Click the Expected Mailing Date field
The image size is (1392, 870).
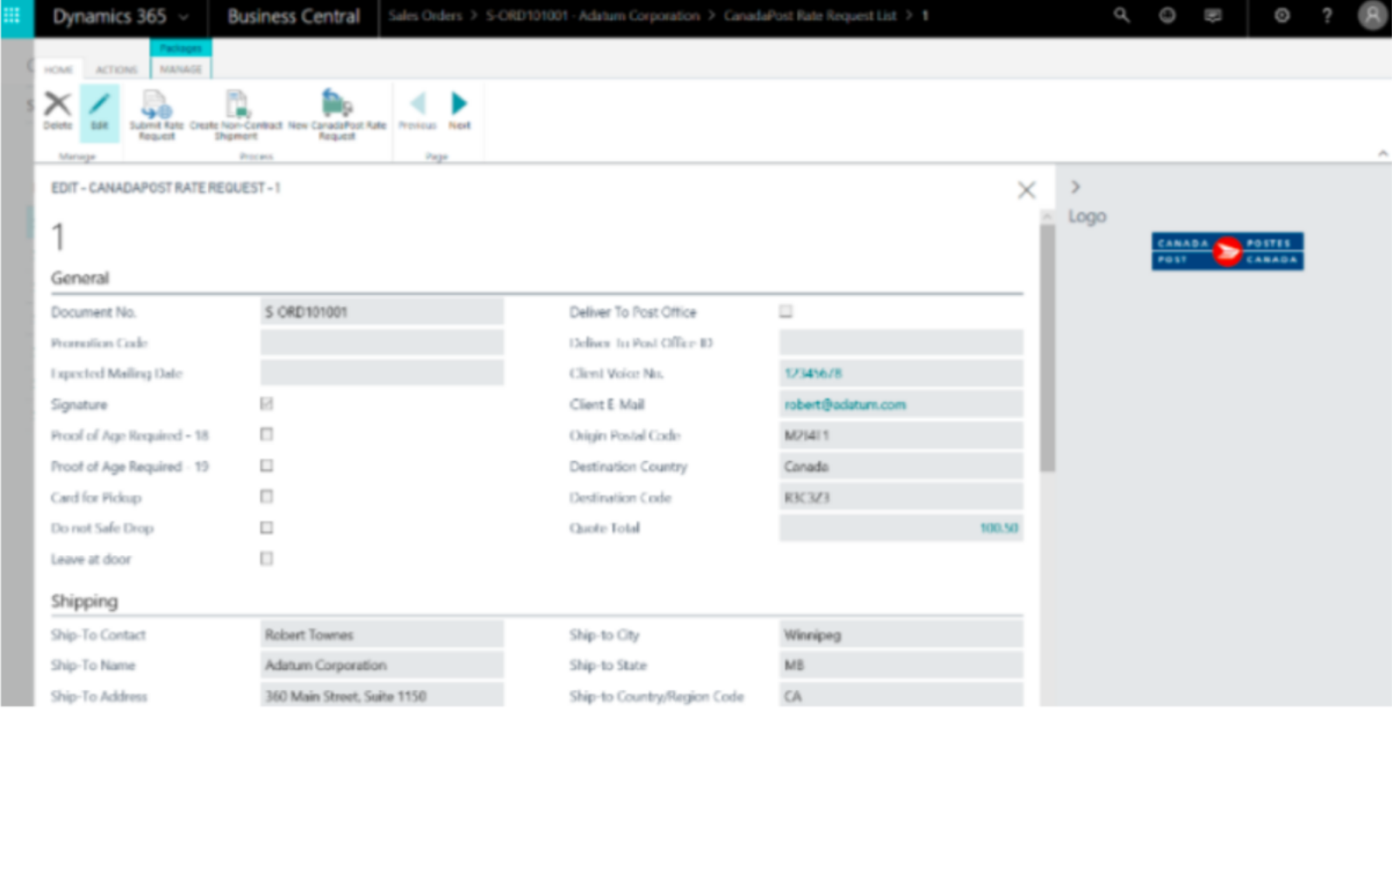pyautogui.click(x=382, y=373)
